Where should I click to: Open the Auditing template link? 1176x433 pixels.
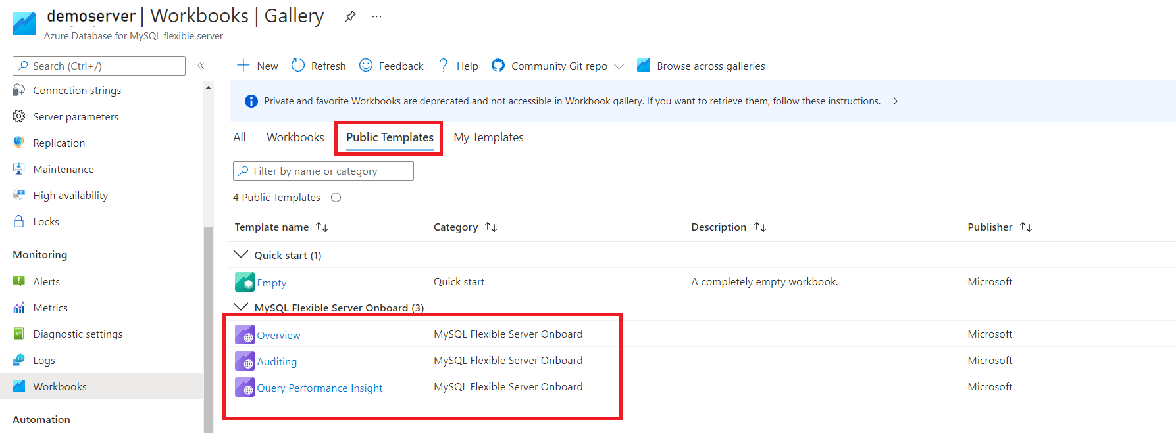coord(277,361)
